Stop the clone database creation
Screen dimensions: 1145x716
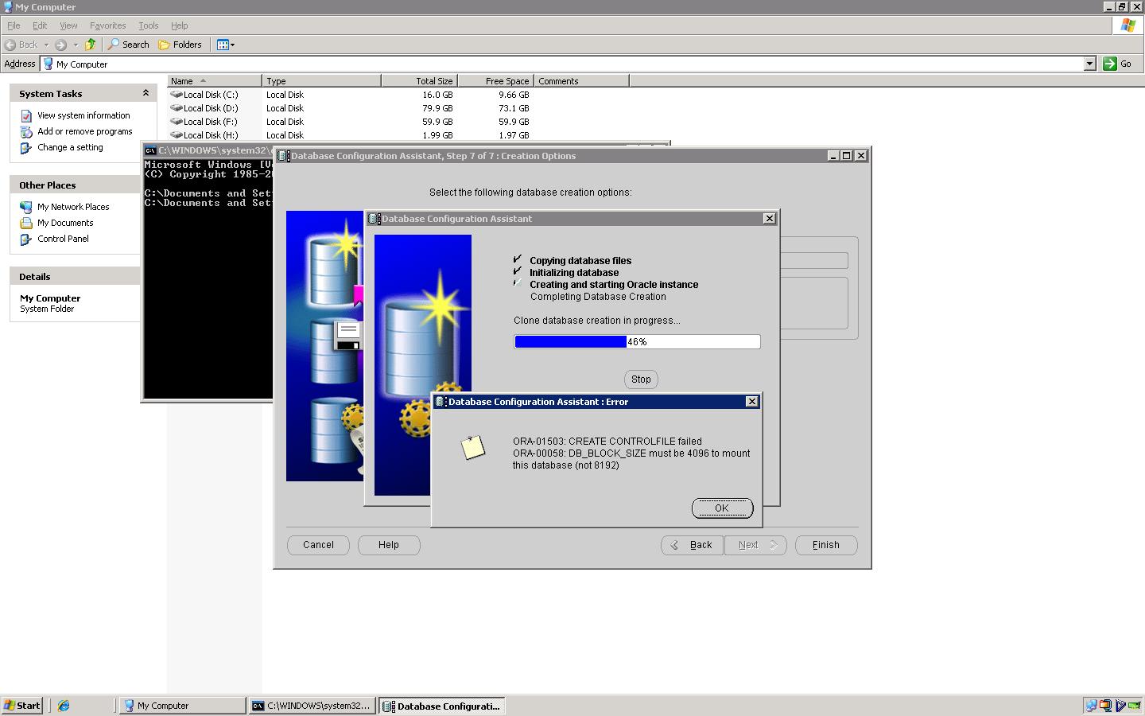point(641,379)
